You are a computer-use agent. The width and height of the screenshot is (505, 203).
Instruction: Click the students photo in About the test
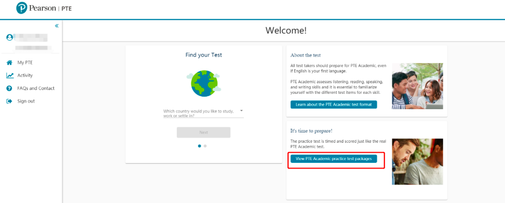[417, 86]
